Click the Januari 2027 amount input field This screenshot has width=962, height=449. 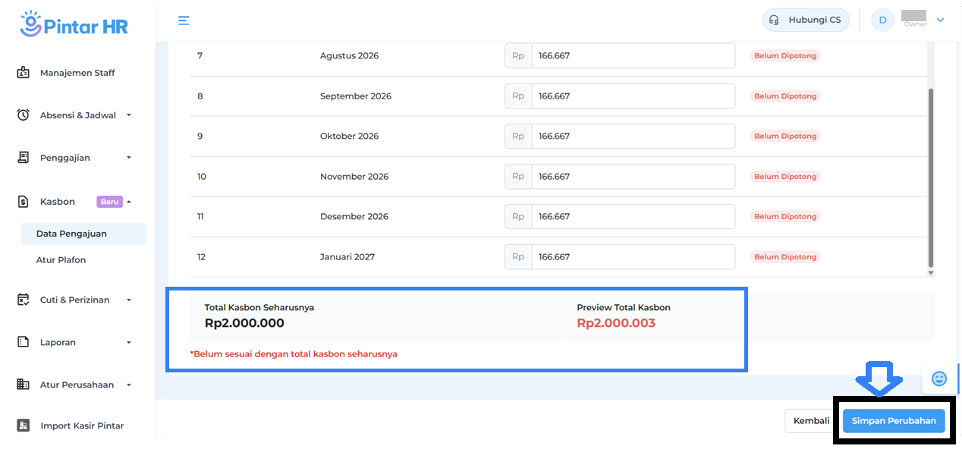click(632, 257)
